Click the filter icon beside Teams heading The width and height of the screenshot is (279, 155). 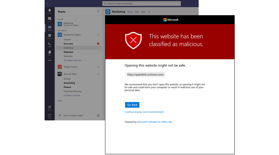[x=98, y=11]
